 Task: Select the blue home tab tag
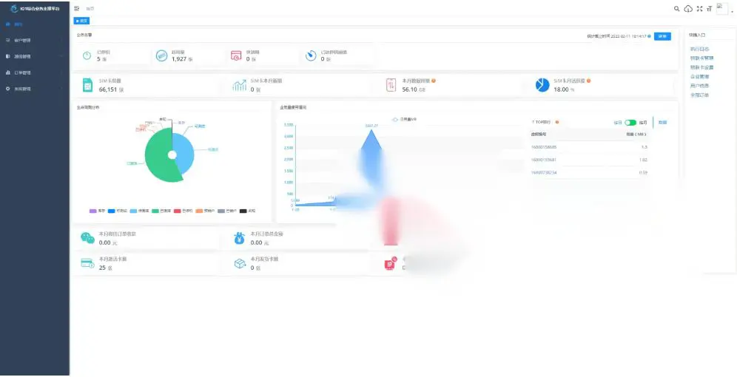click(x=82, y=21)
